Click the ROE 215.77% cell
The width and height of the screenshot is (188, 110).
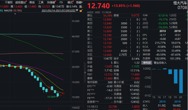click(x=160, y=43)
